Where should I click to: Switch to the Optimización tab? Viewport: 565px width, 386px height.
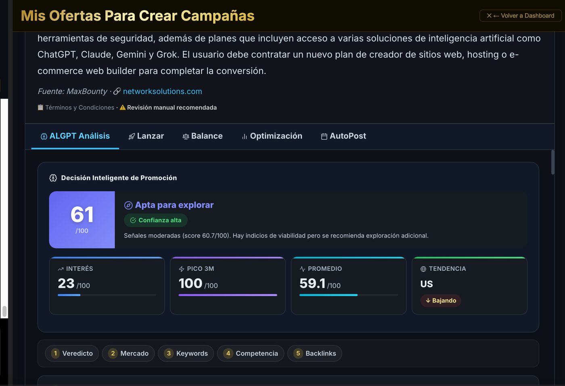coord(272,136)
